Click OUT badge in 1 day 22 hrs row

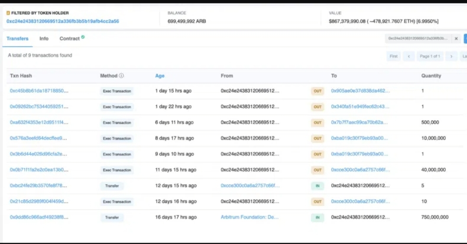318,107
